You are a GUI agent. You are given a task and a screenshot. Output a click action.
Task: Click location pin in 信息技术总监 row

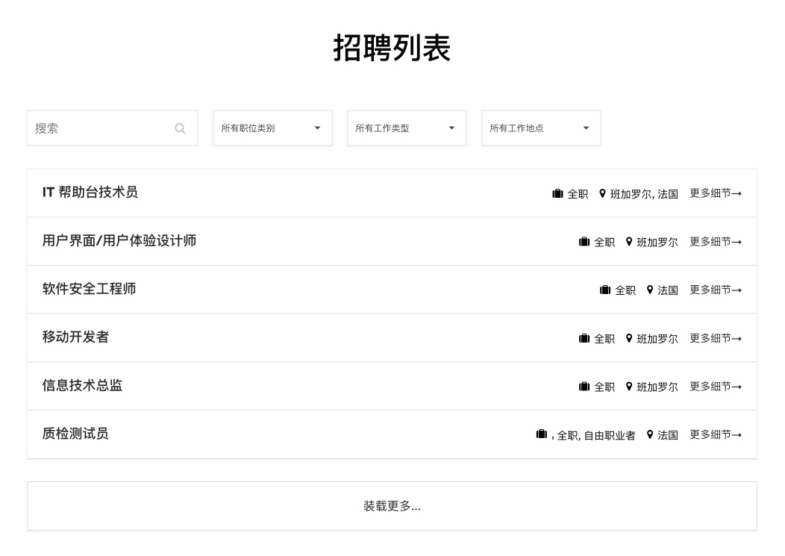tap(629, 387)
